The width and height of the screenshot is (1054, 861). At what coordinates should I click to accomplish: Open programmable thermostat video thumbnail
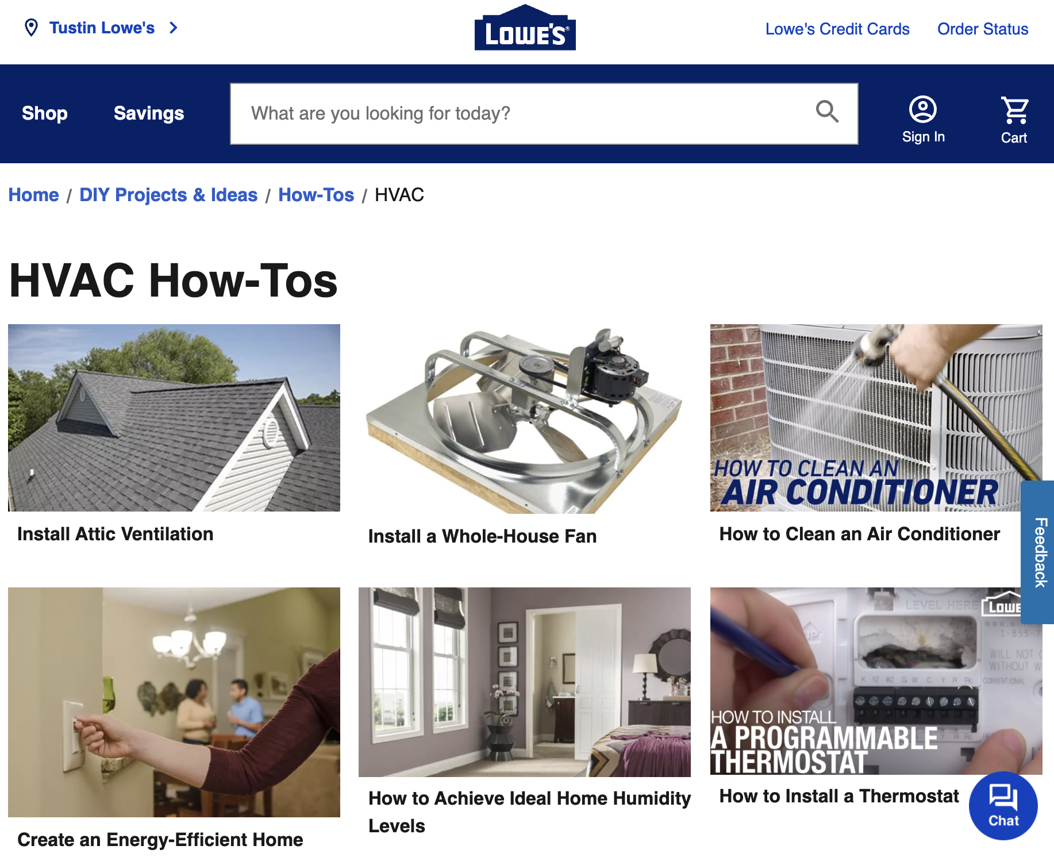[876, 681]
